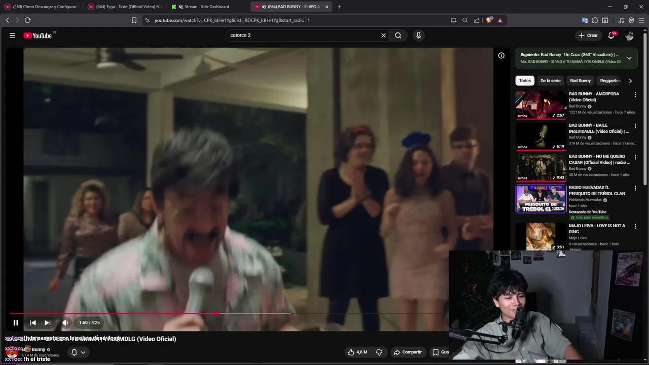Image resolution: width=649 pixels, height=365 pixels.
Task: Switch to Tyga - Taste browser tab
Action: click(x=125, y=7)
